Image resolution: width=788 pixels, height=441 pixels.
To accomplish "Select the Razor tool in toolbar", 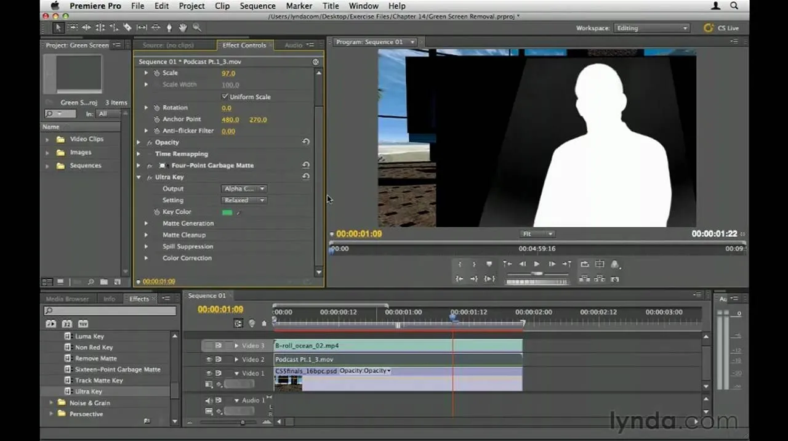I will (127, 28).
